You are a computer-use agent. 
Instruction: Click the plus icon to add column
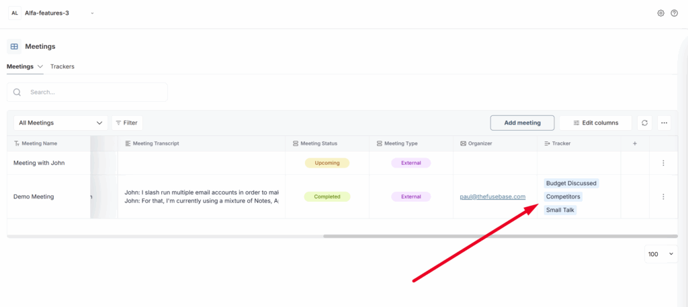coord(635,143)
